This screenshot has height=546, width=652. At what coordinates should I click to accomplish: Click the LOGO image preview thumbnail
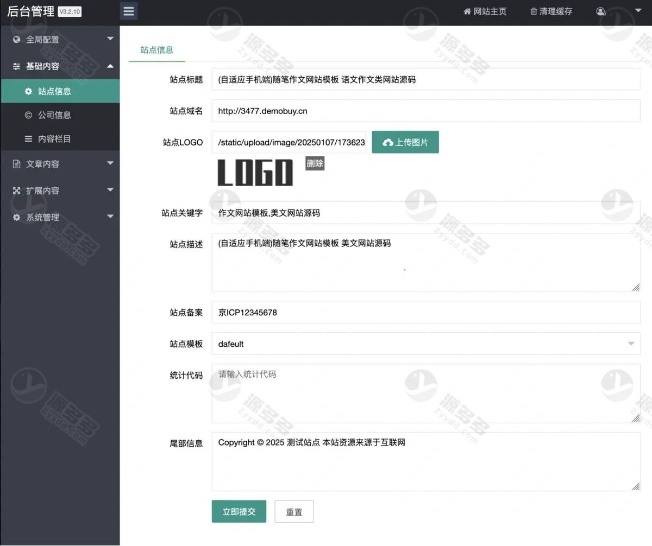(x=255, y=173)
